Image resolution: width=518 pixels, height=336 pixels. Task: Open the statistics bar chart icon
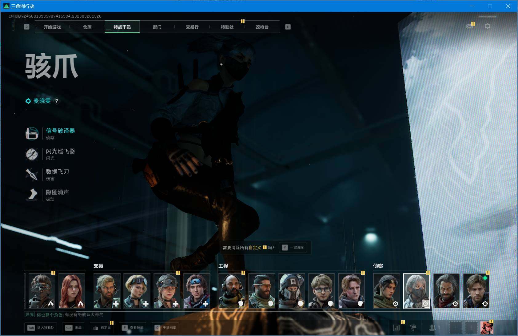[396, 328]
